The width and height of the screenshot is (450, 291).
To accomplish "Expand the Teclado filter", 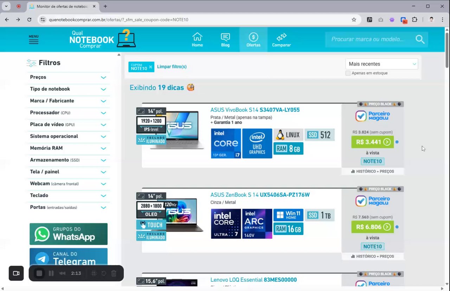I will click(68, 195).
